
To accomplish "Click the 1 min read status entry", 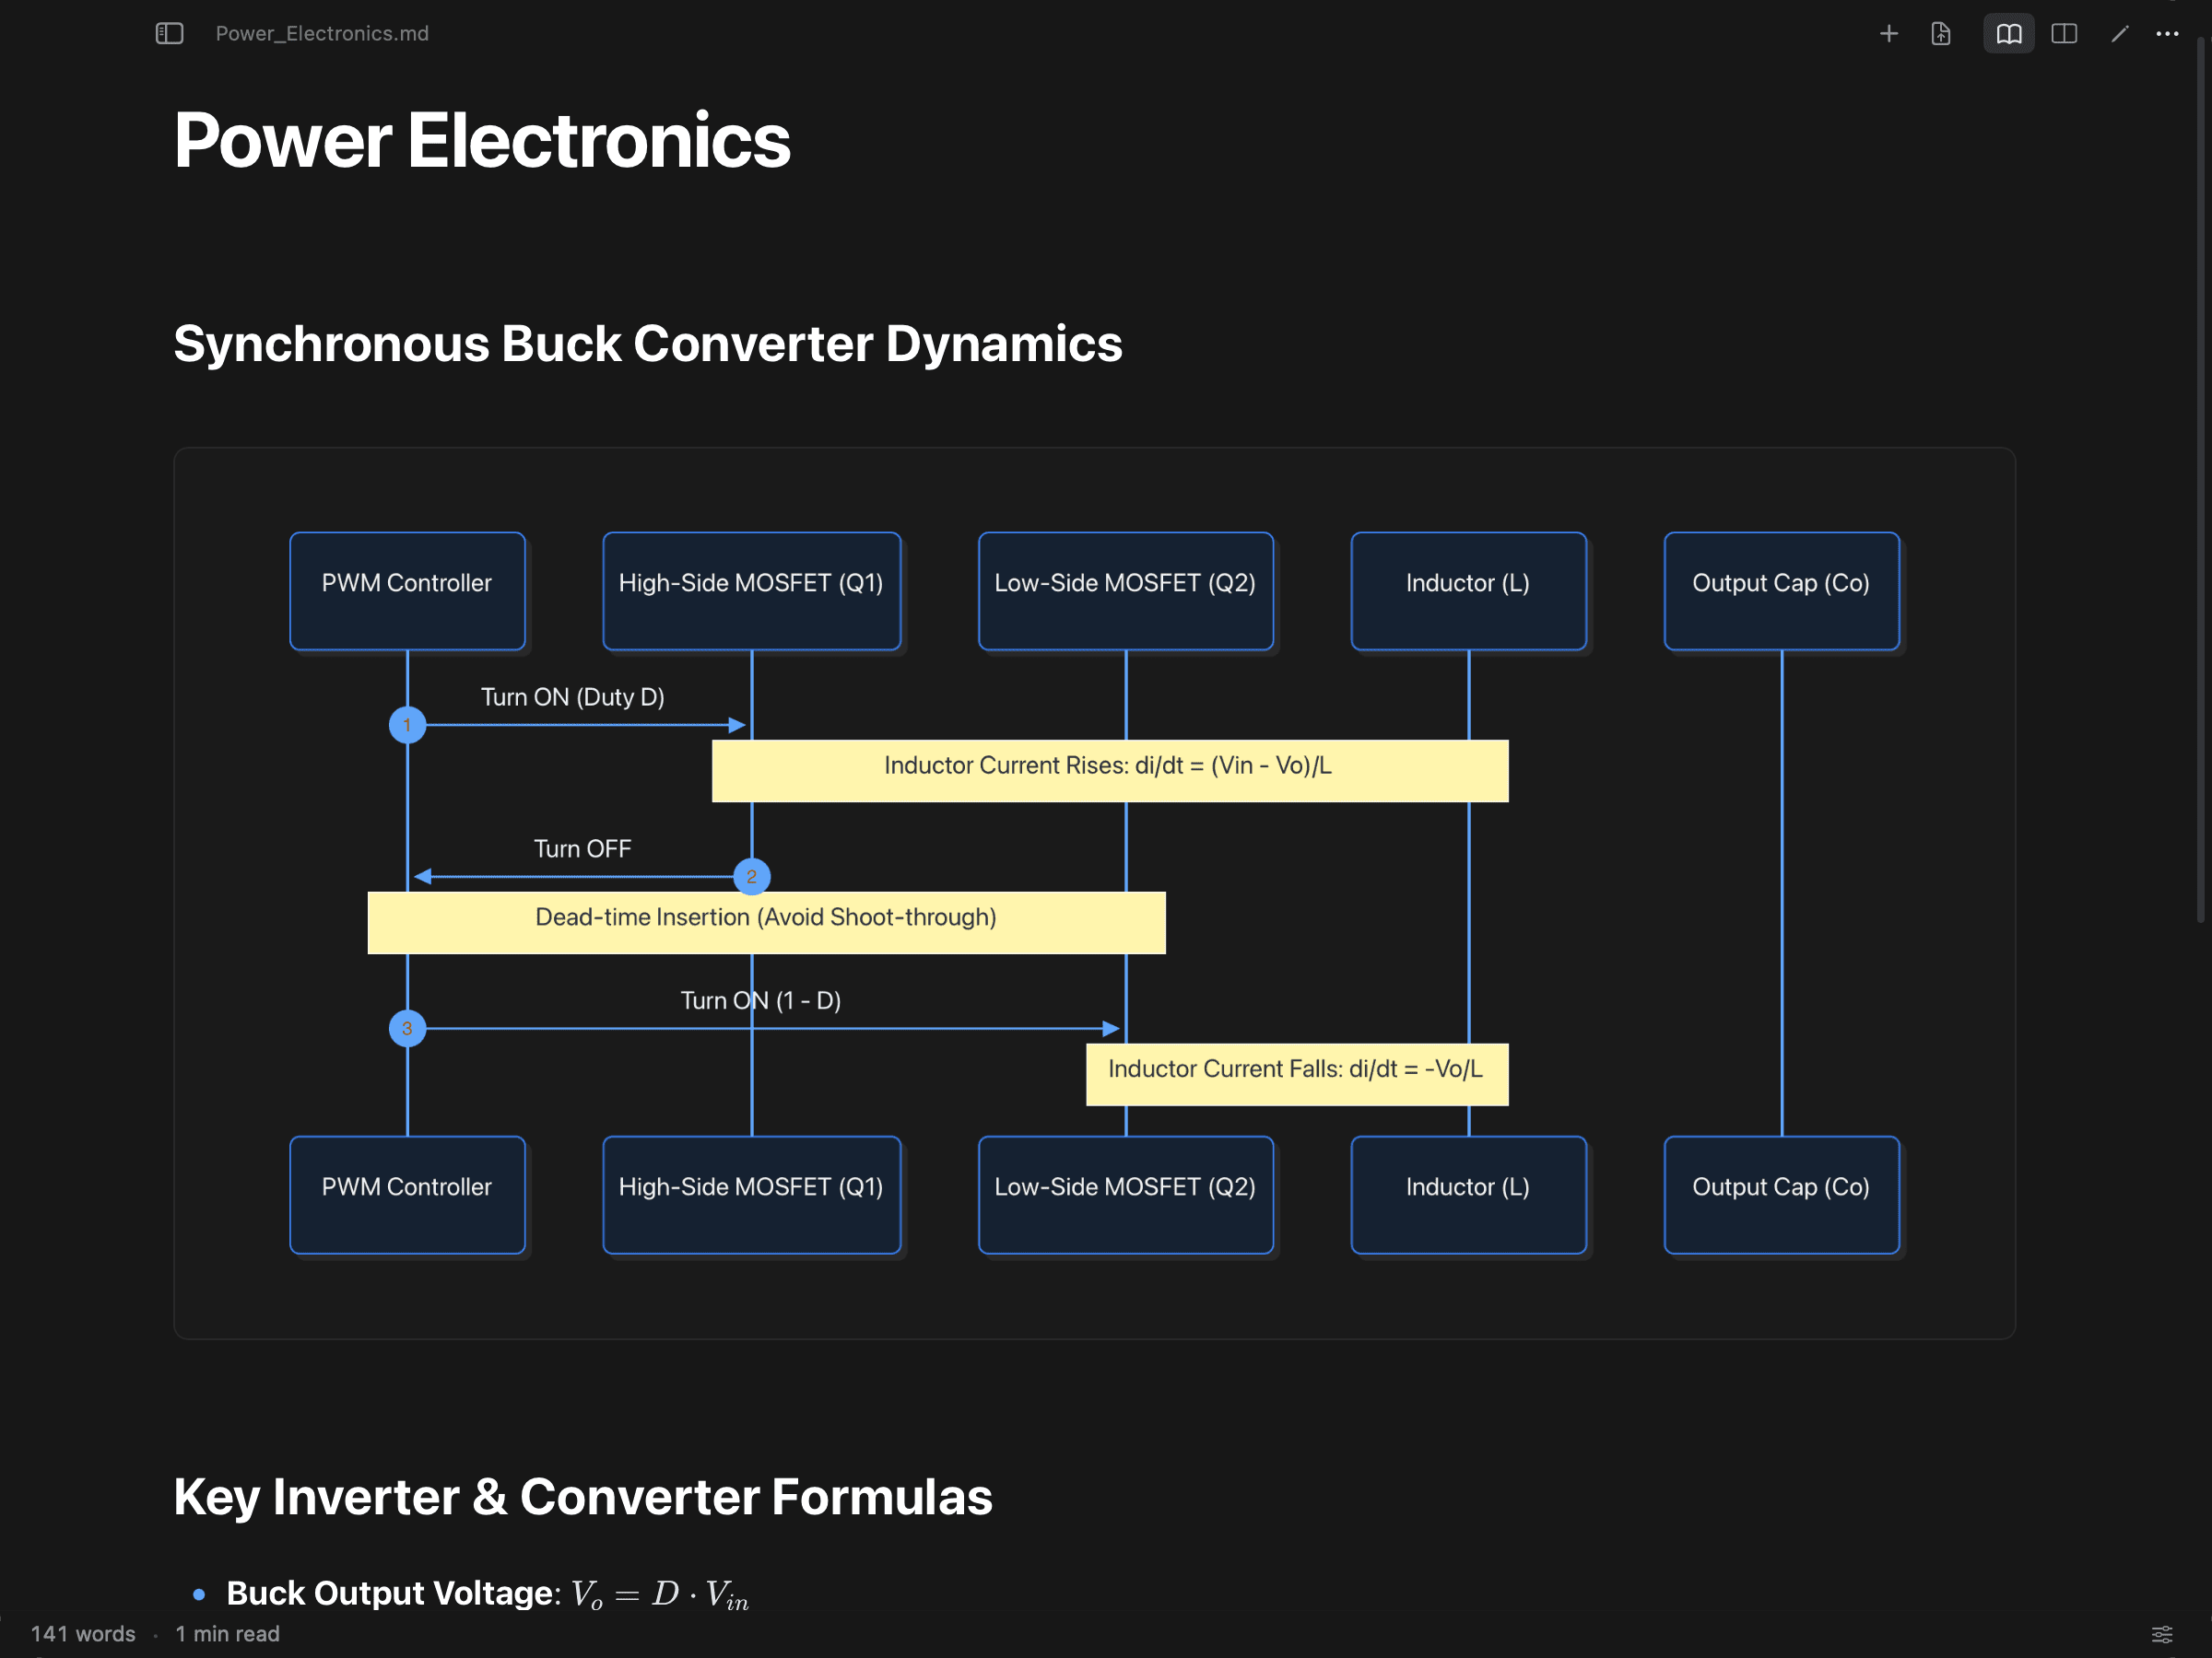I will 227,1634.
